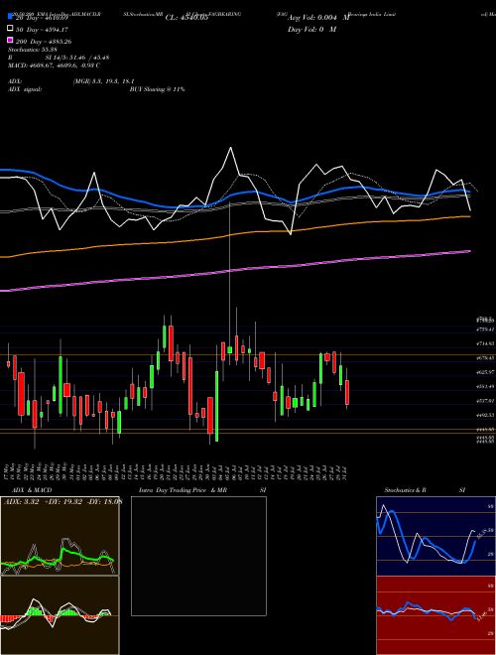Click the 4714.93 price axis label
This screenshot has width=496, height=655.
tap(485, 343)
